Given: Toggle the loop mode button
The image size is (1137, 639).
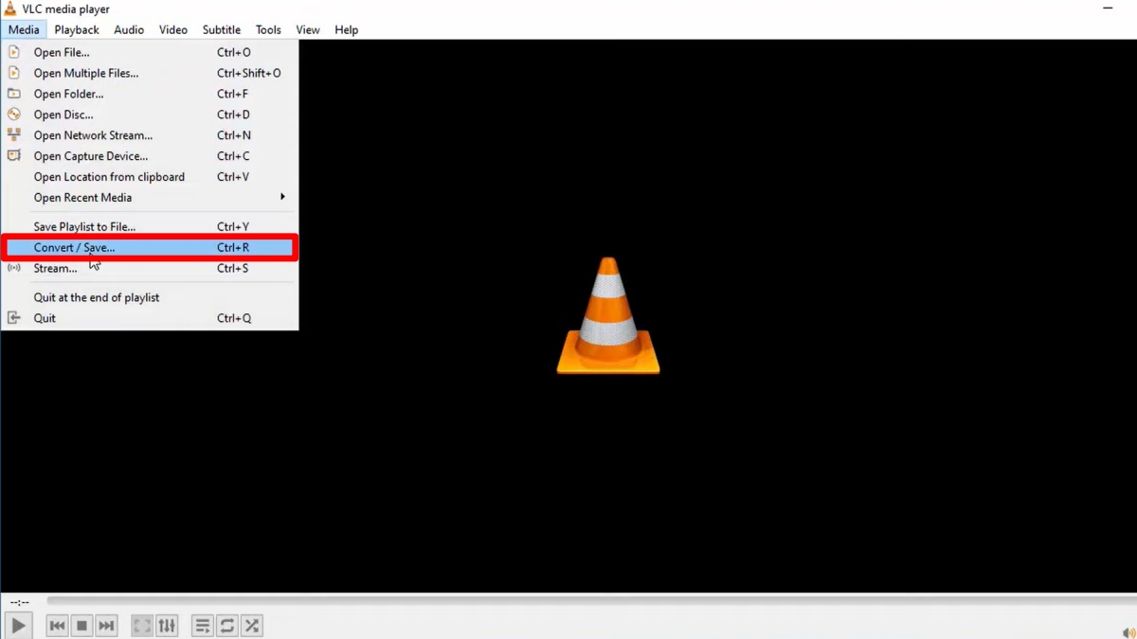Looking at the screenshot, I should 227,626.
